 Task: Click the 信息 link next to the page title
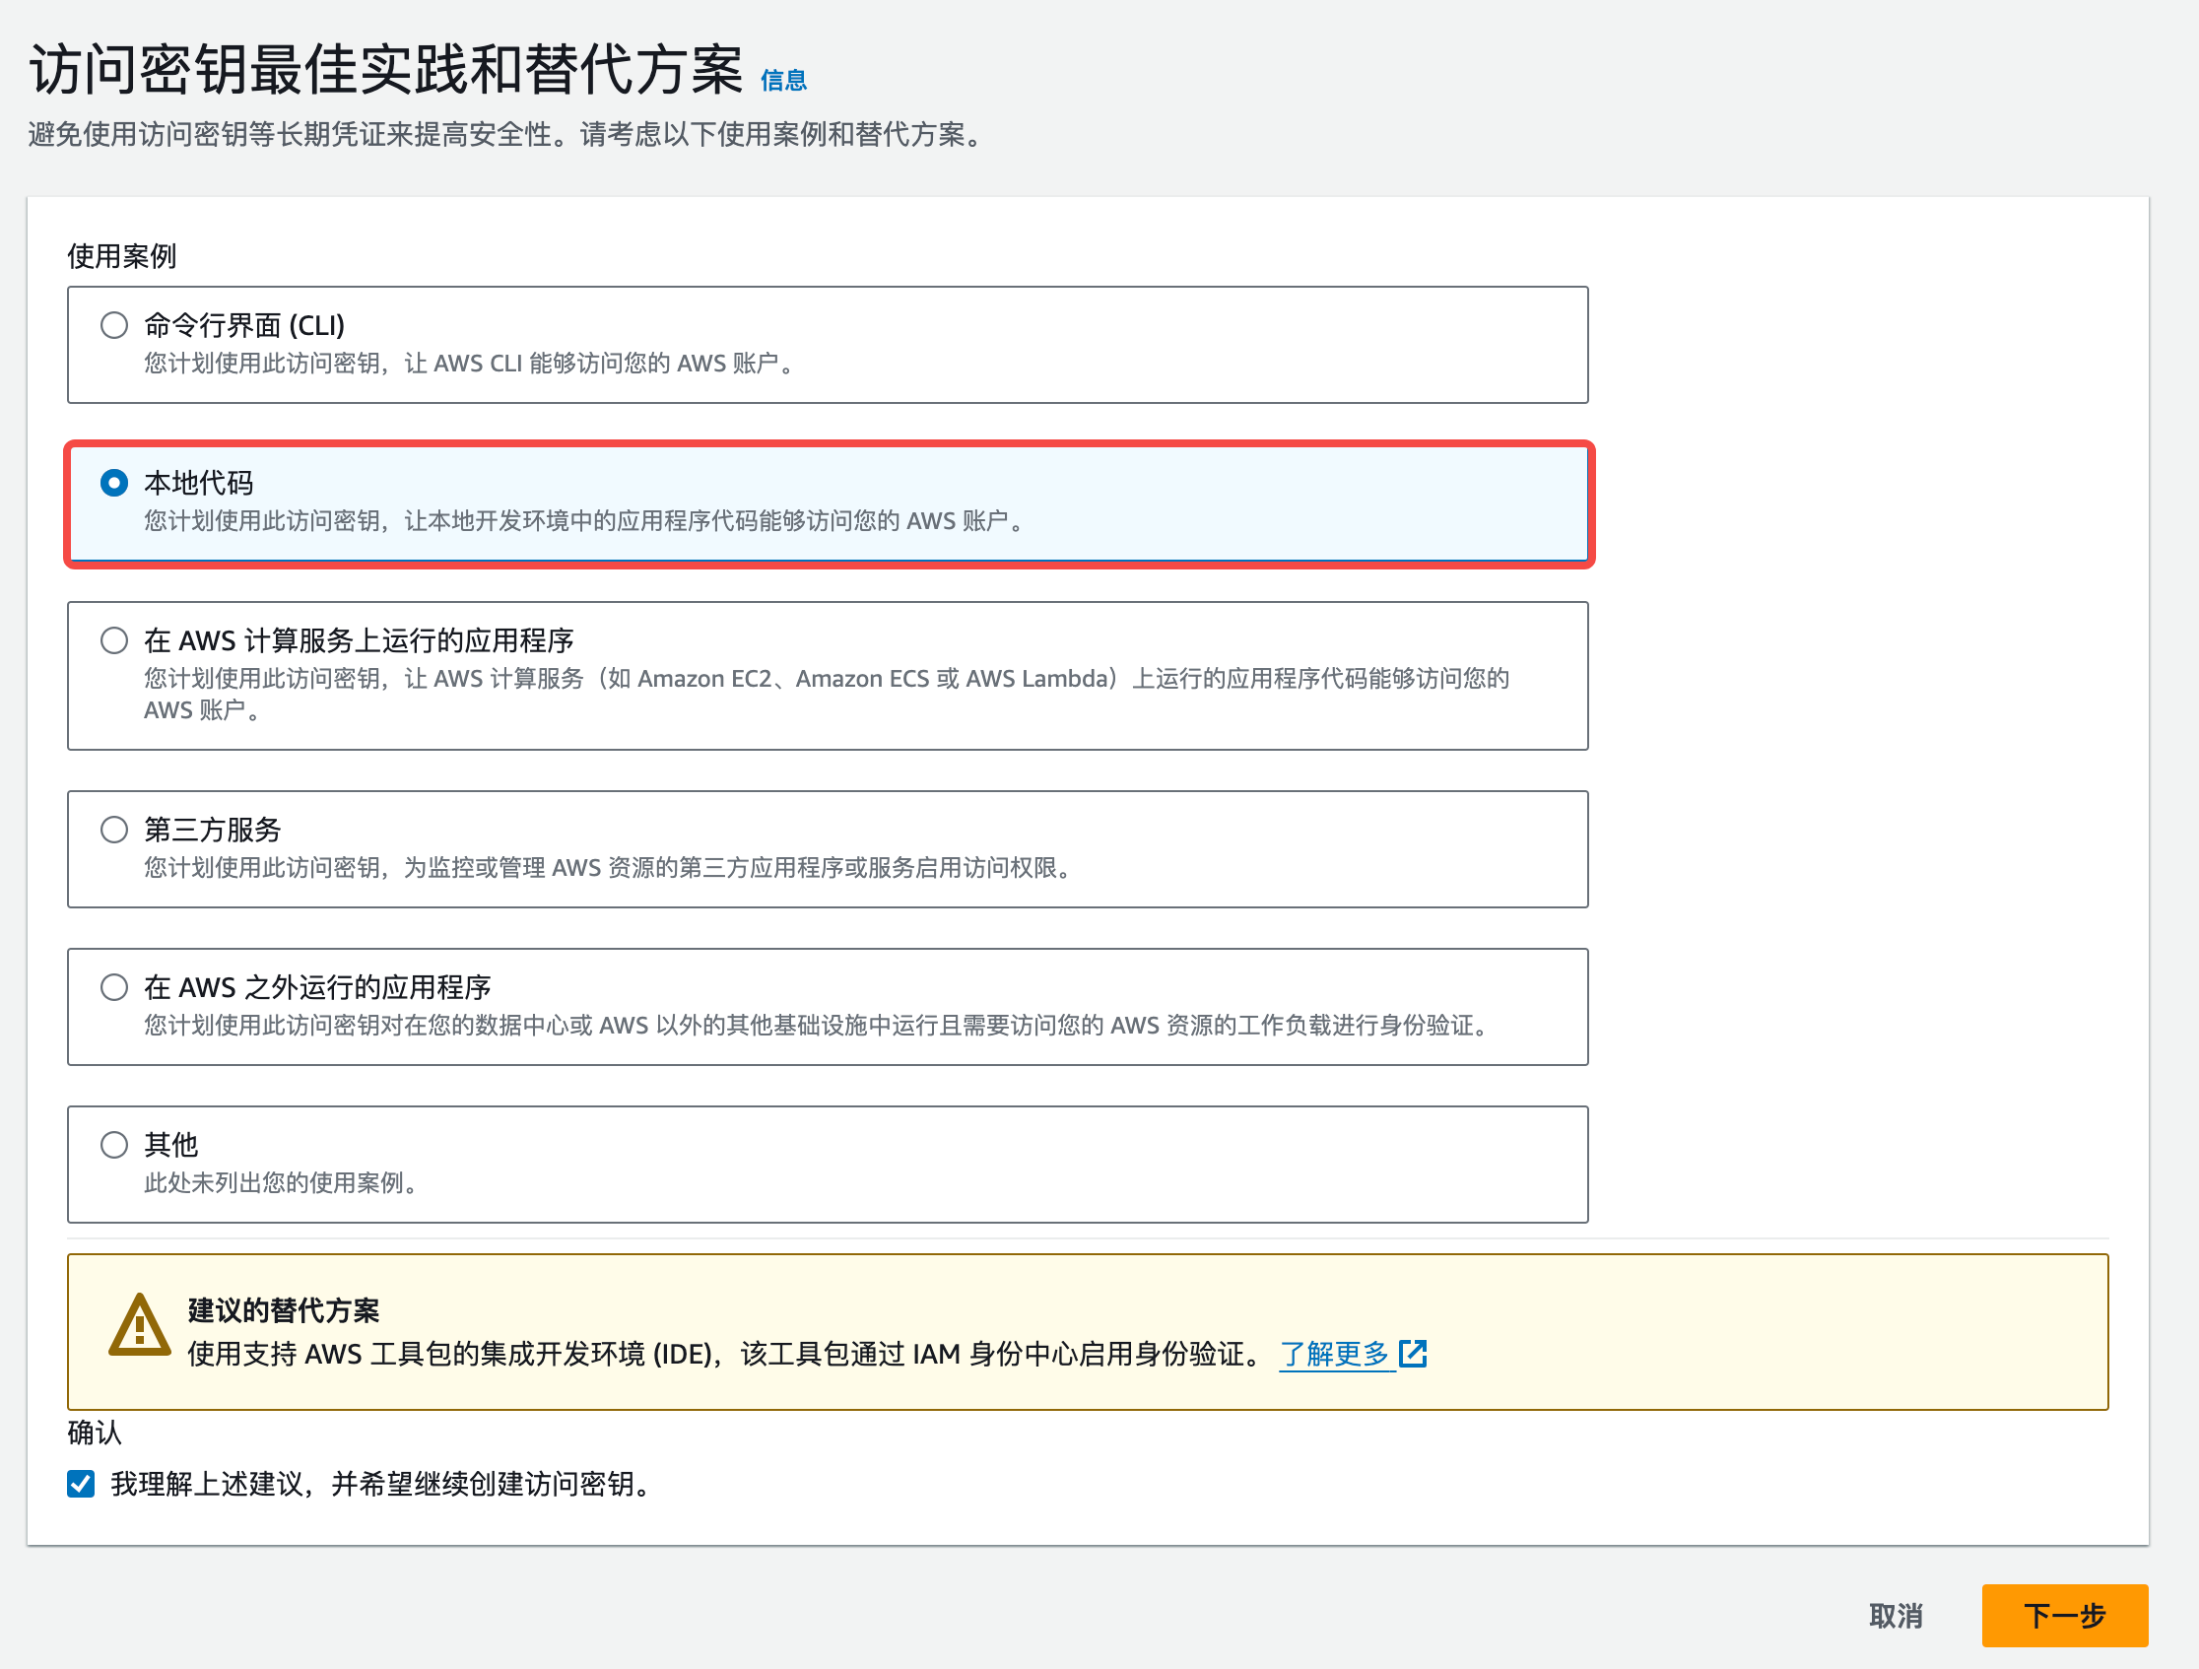[783, 82]
